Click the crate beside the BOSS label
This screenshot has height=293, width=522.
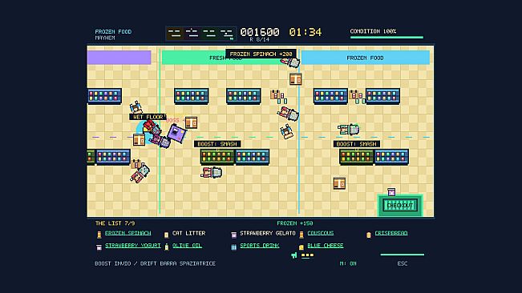pyautogui.click(x=191, y=122)
